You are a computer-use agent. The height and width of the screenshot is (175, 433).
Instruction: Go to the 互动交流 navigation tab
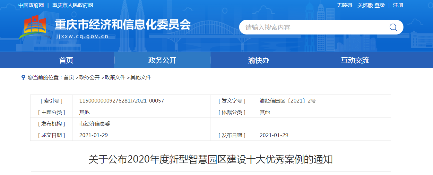pyautogui.click(x=355, y=60)
